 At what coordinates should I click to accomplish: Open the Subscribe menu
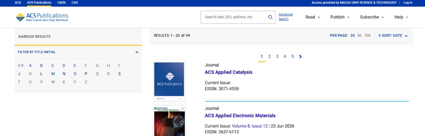[372, 17]
